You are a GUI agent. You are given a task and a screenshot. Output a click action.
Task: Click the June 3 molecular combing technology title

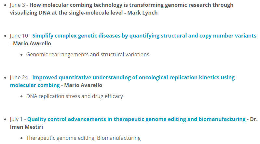point(131,5)
